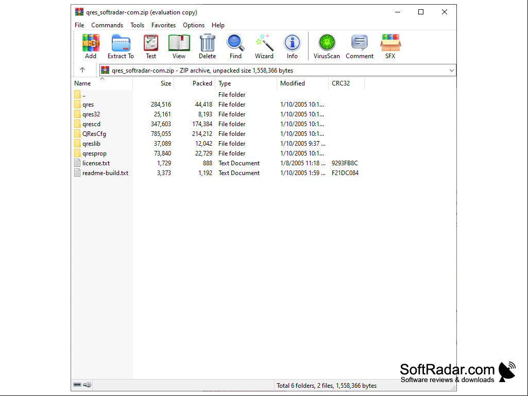
Task: Run VirusScan on the archive
Action: click(x=327, y=46)
